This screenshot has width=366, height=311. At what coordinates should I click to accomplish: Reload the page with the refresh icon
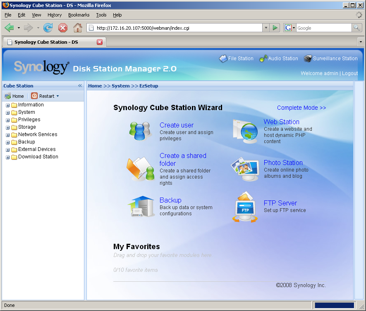(48, 28)
